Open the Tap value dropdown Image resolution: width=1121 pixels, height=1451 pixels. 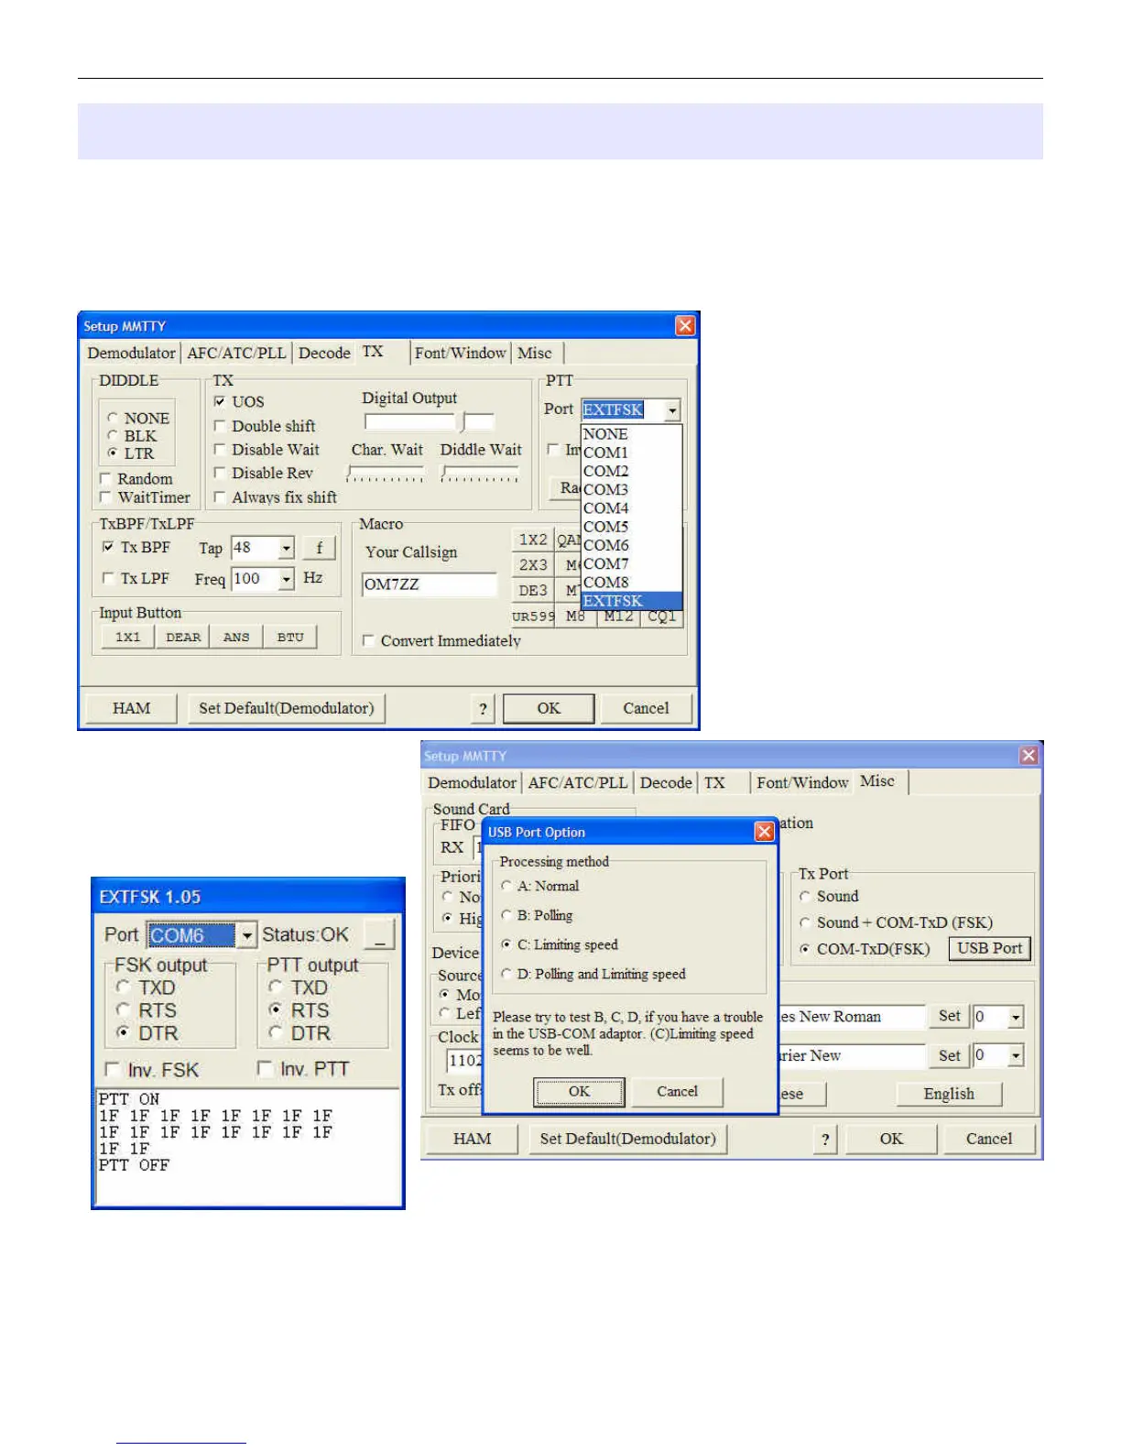(x=286, y=548)
